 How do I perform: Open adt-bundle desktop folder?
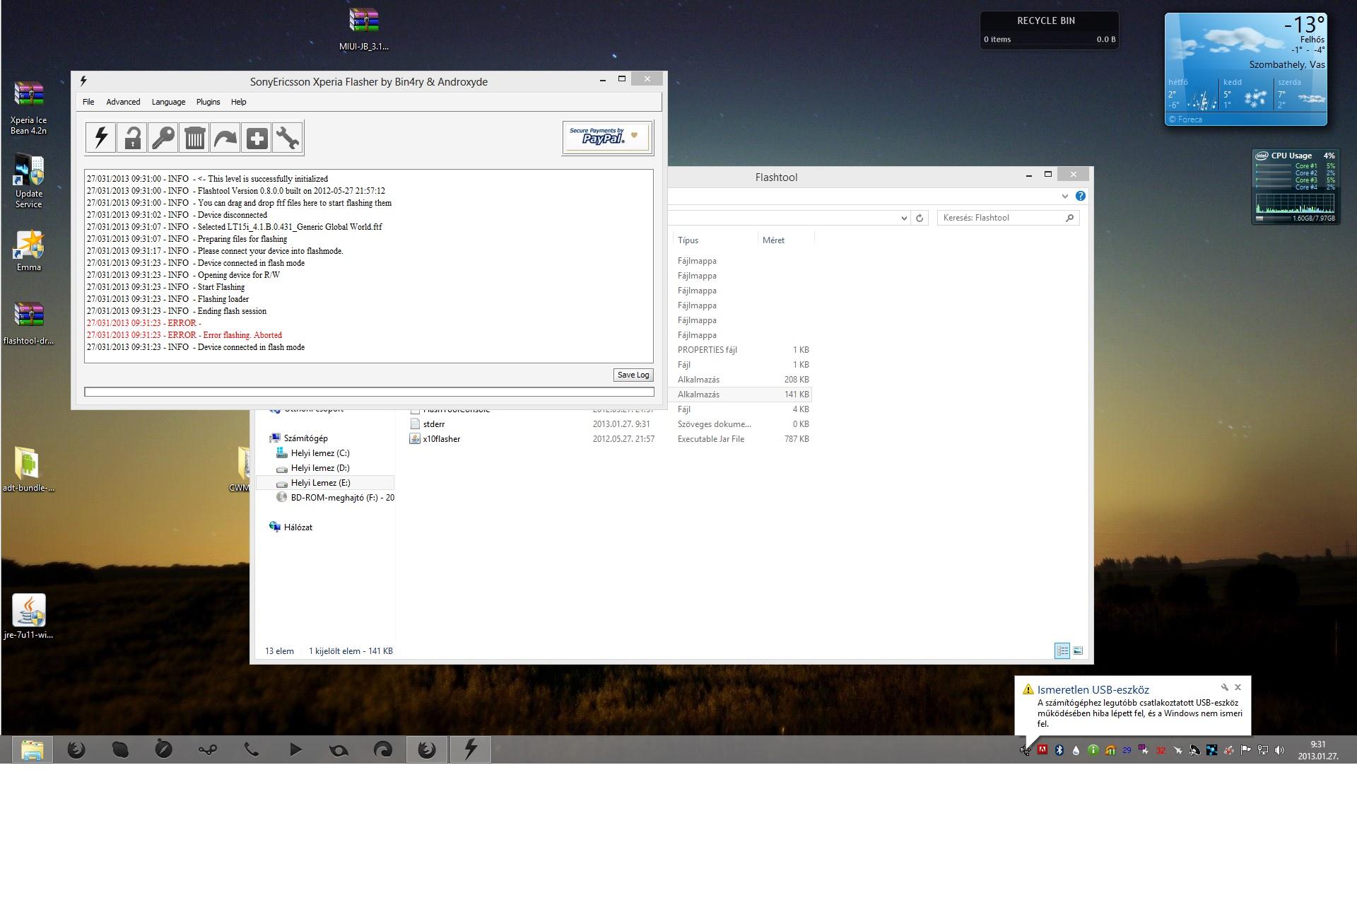click(28, 469)
